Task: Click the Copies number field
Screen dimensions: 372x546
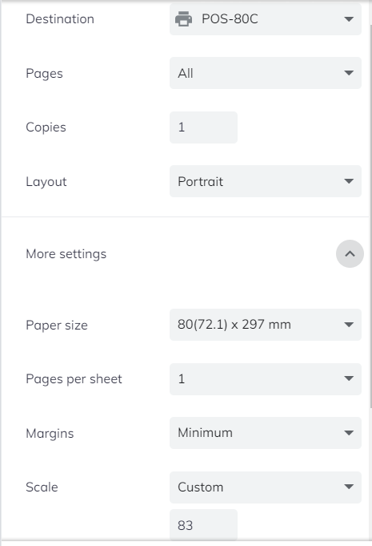Action: (203, 127)
